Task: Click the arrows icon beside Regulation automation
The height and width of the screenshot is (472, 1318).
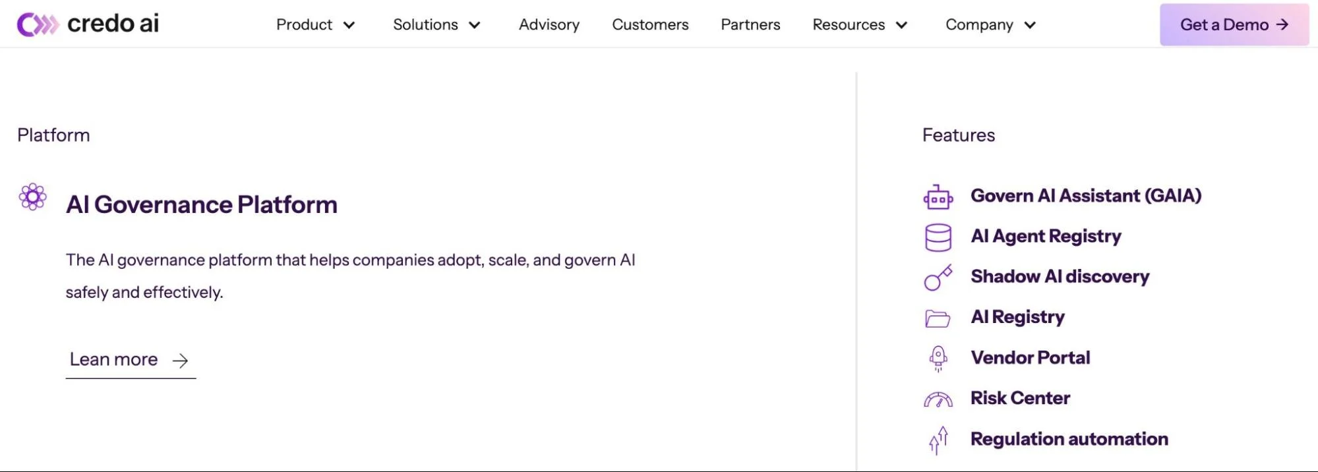Action: pos(938,440)
